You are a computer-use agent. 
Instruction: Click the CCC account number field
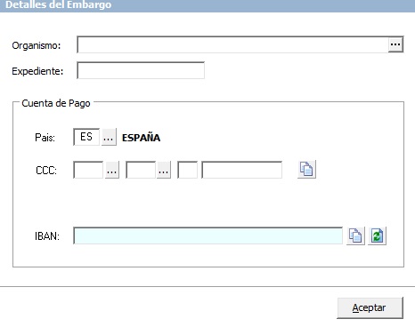[241, 170]
